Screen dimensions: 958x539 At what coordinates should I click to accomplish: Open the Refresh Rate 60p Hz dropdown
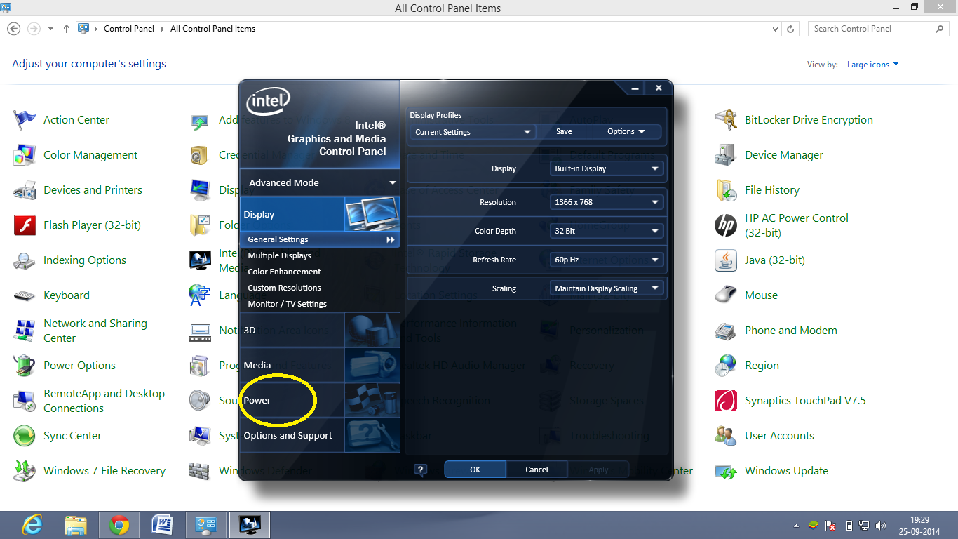(607, 260)
